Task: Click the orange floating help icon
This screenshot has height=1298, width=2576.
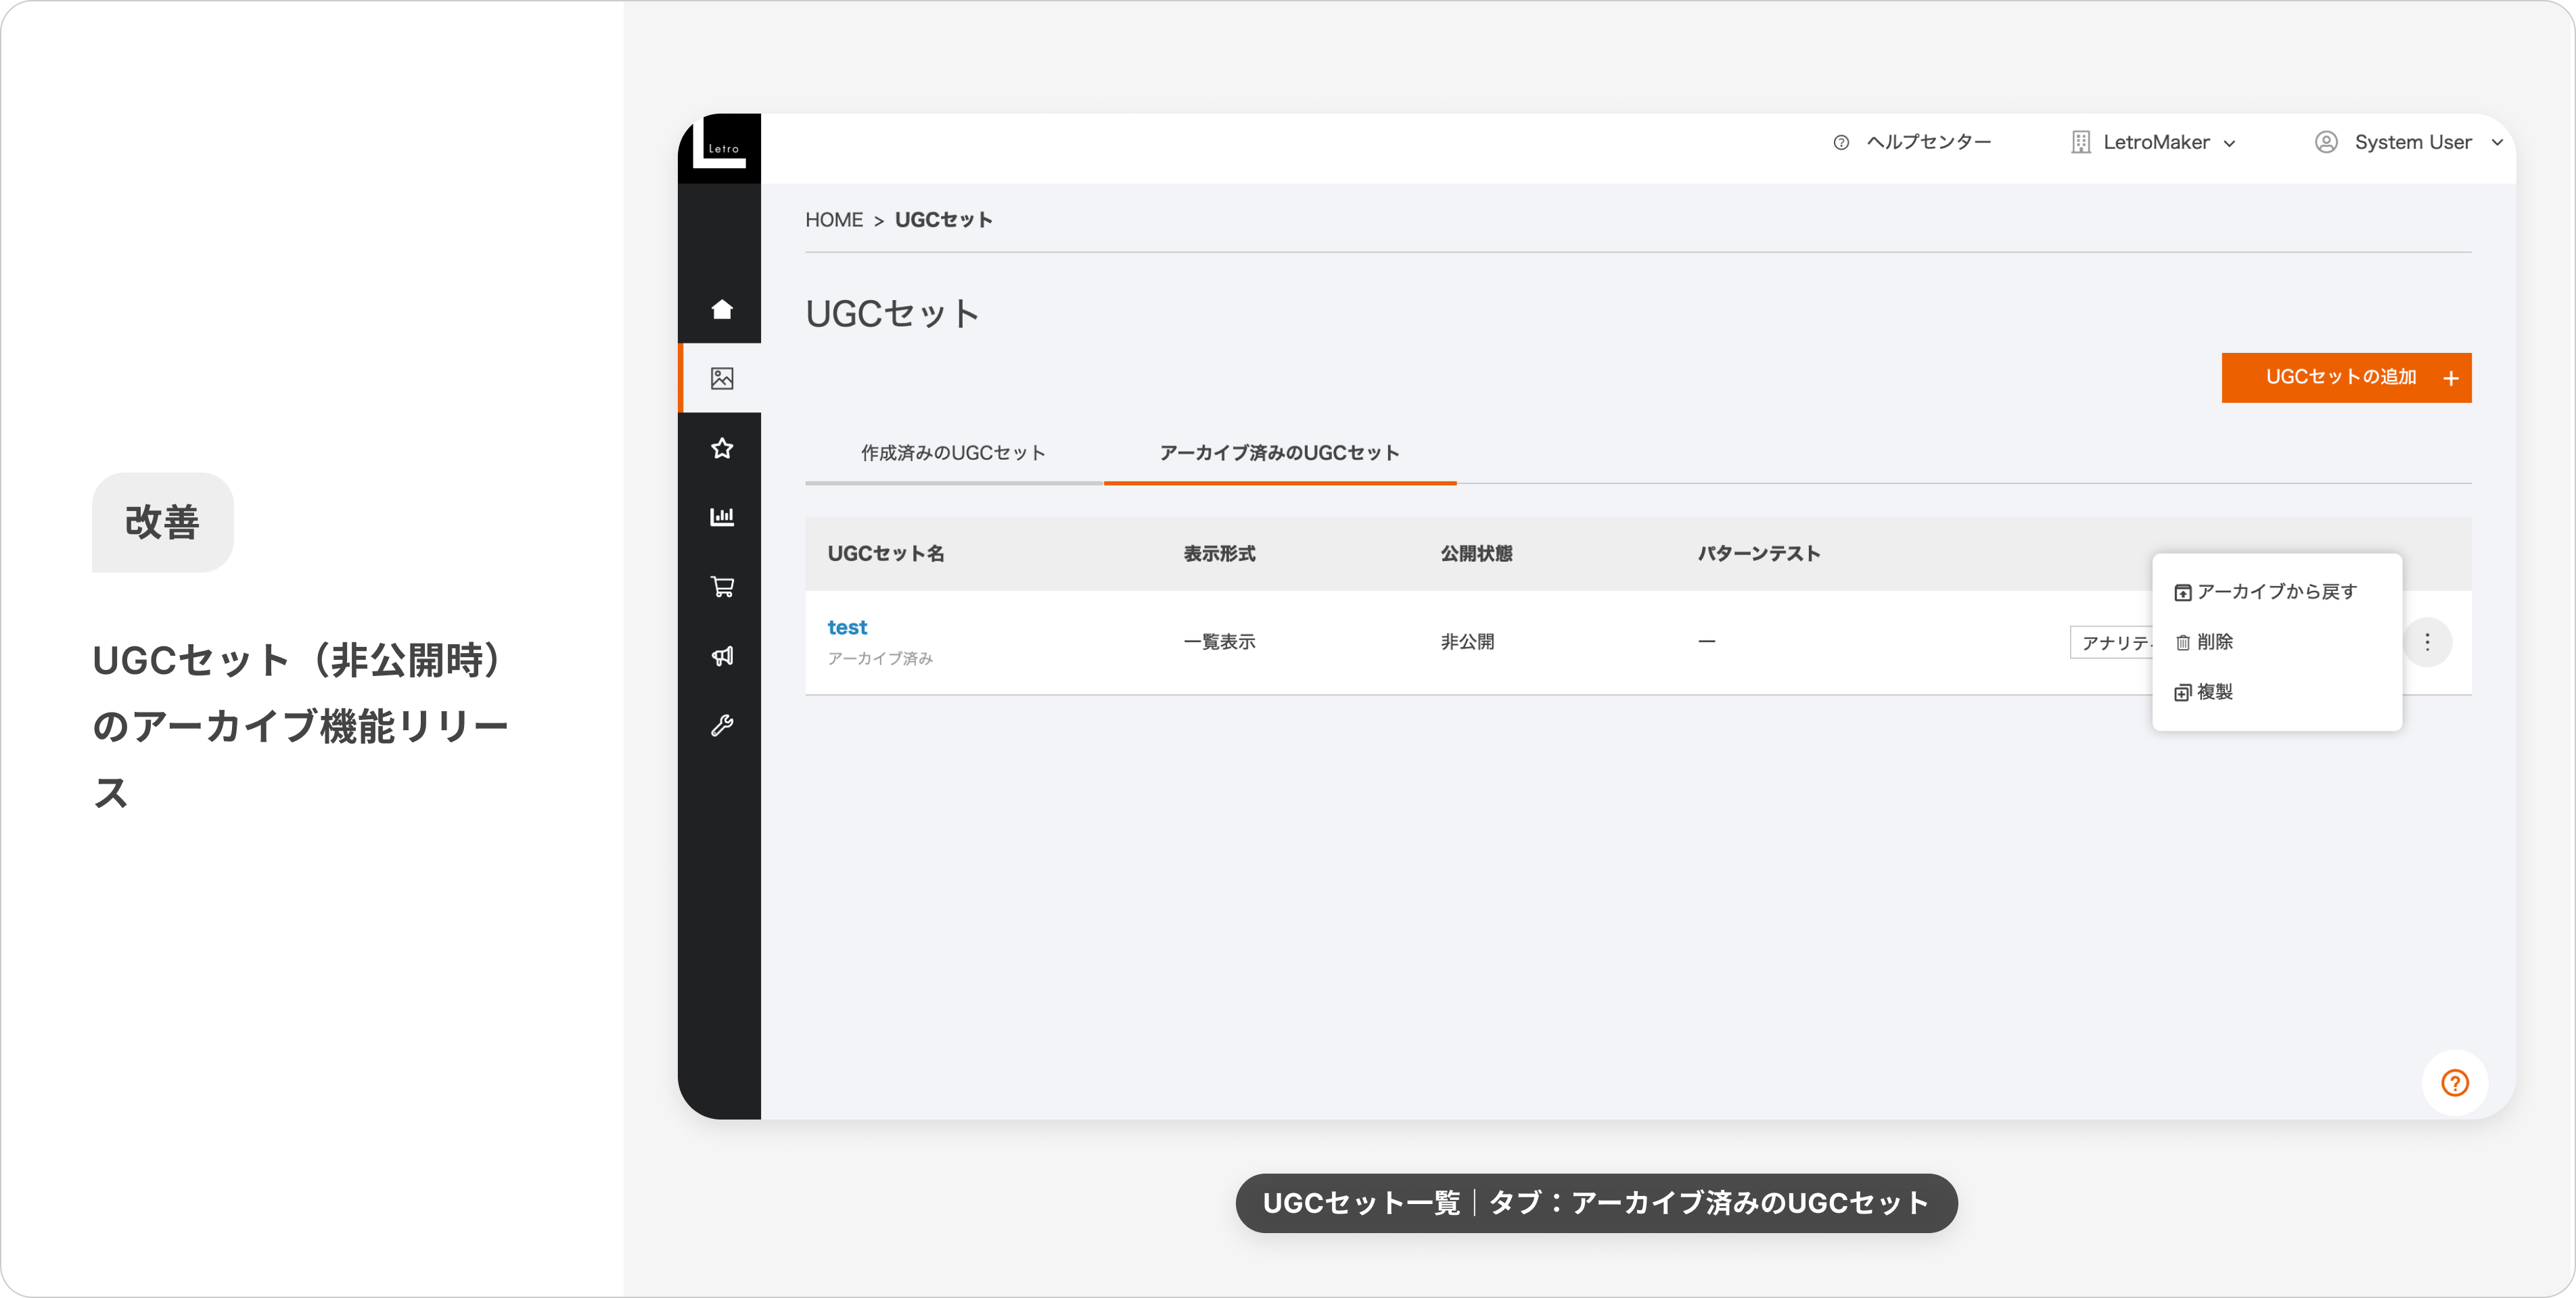Action: point(2455,1082)
